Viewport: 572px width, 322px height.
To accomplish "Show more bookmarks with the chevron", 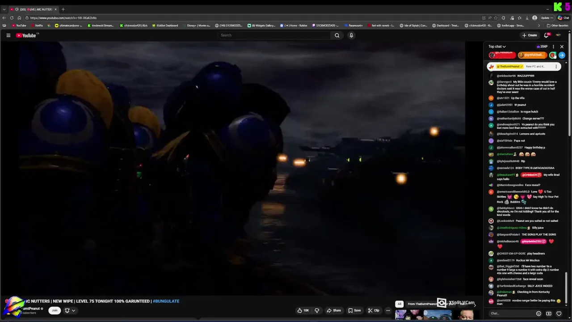I will [x=538, y=25].
